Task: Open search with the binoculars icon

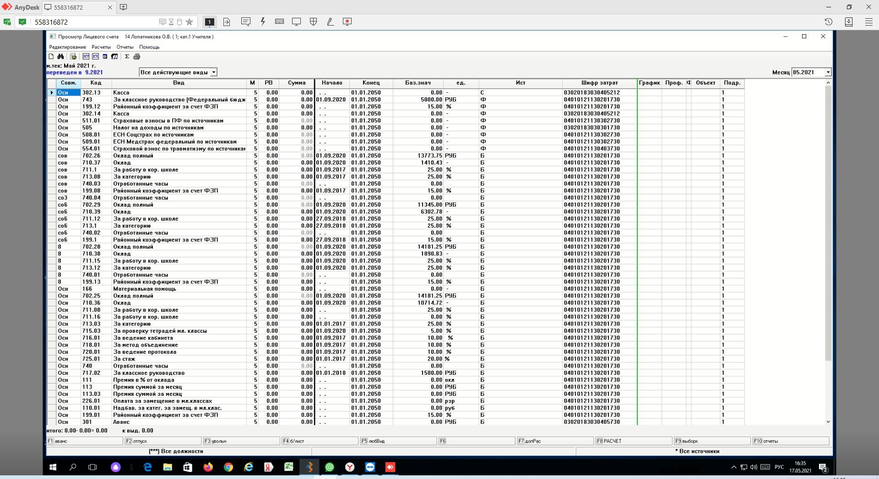Action: click(x=60, y=57)
